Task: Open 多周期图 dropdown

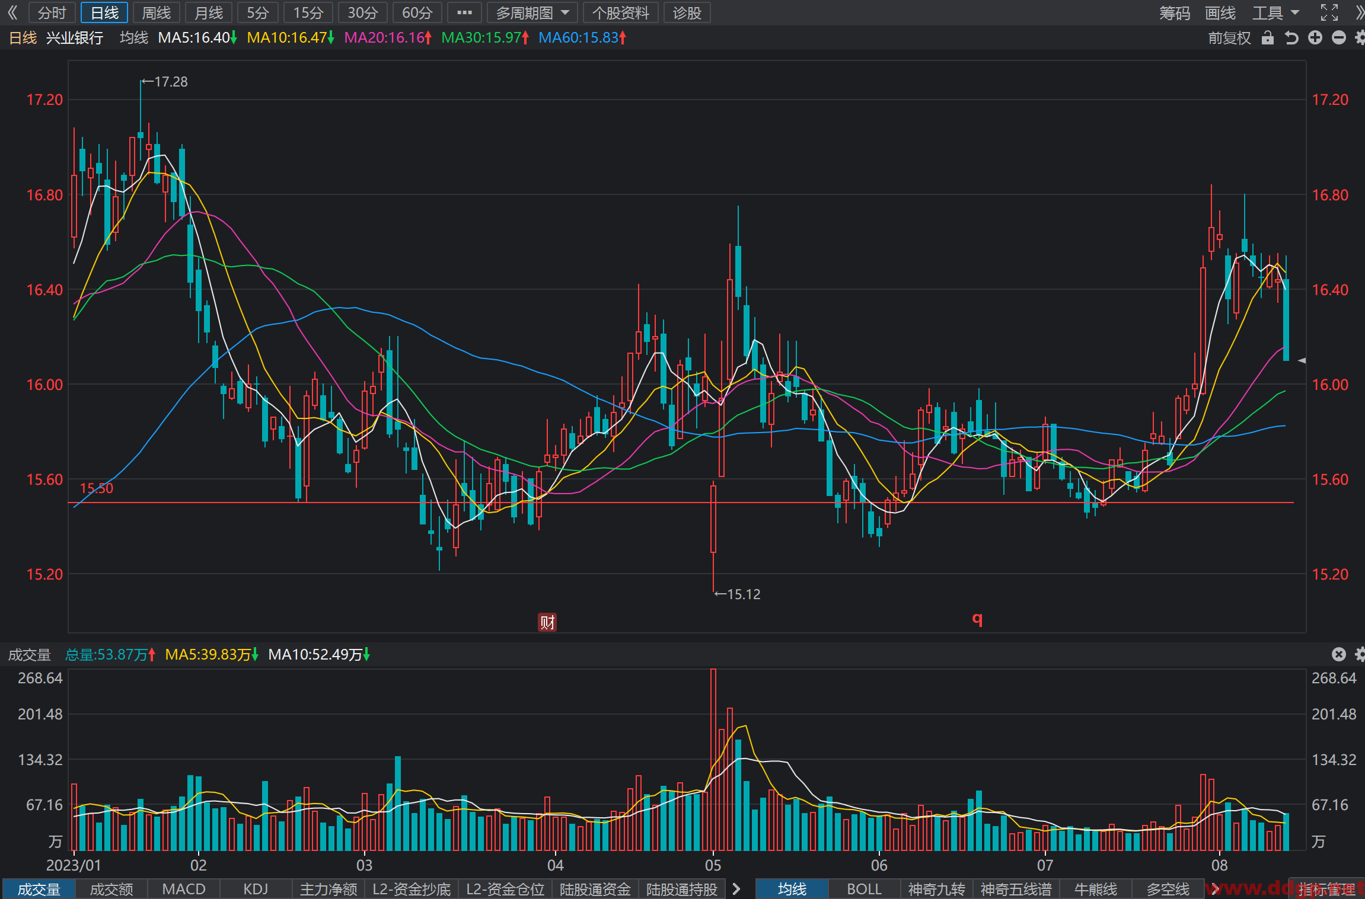Action: tap(532, 12)
